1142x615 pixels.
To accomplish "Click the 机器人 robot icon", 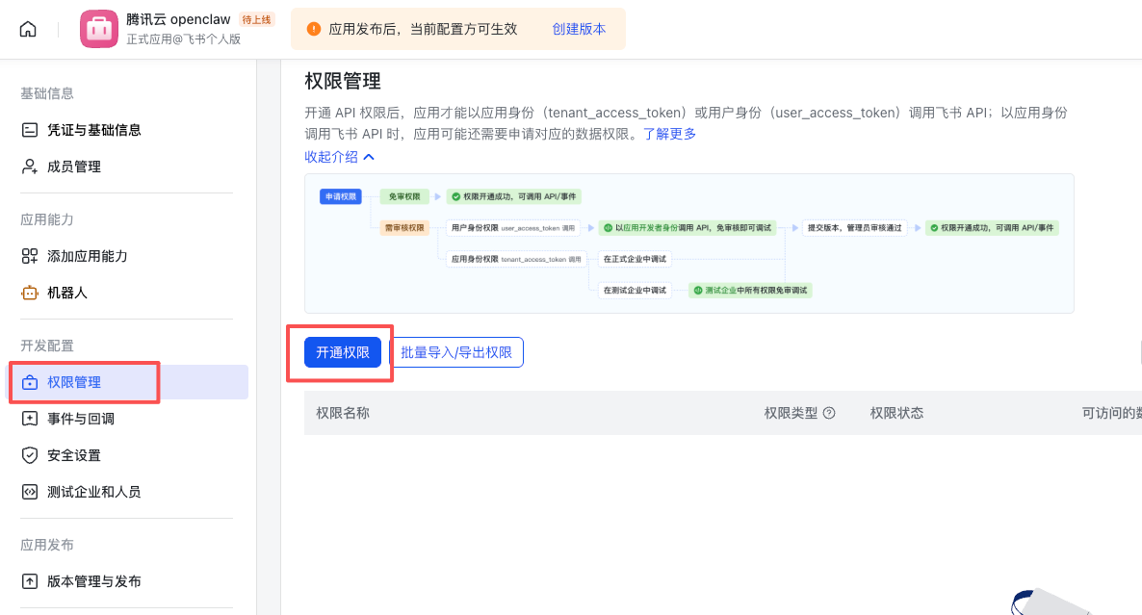I will [30, 293].
